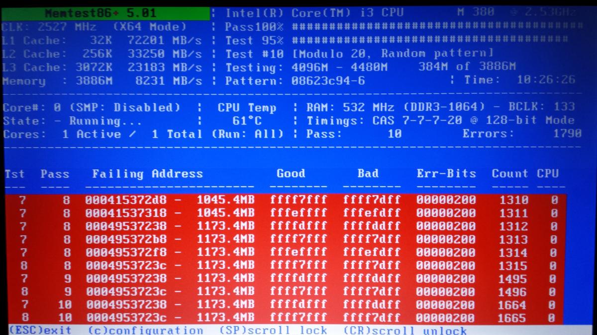Open (c)configuration from the bottom bar
This screenshot has height=335, width=597.
click(x=146, y=330)
